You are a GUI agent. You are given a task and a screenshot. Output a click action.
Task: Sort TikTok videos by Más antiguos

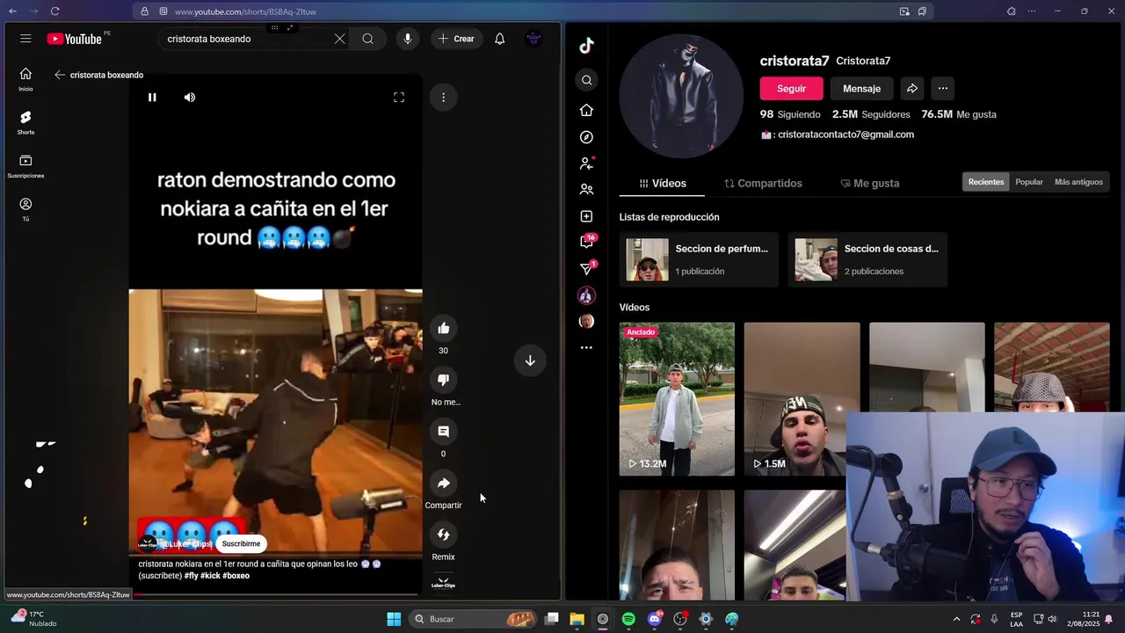[x=1078, y=182]
